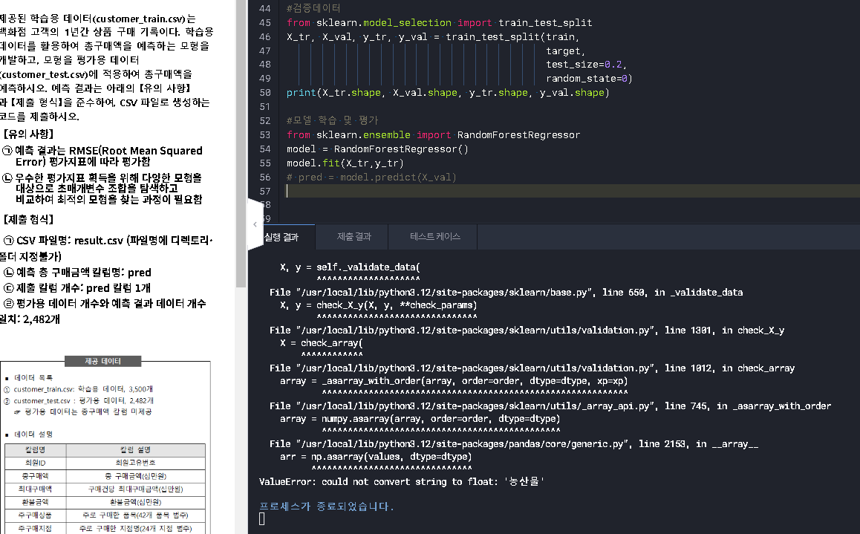860x534 pixels.
Task: Click the 'customer_train.csv: 학습용 데이터' list entry
Action: tap(79, 389)
